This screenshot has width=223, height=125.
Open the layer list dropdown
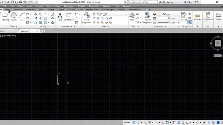coord(127,14)
